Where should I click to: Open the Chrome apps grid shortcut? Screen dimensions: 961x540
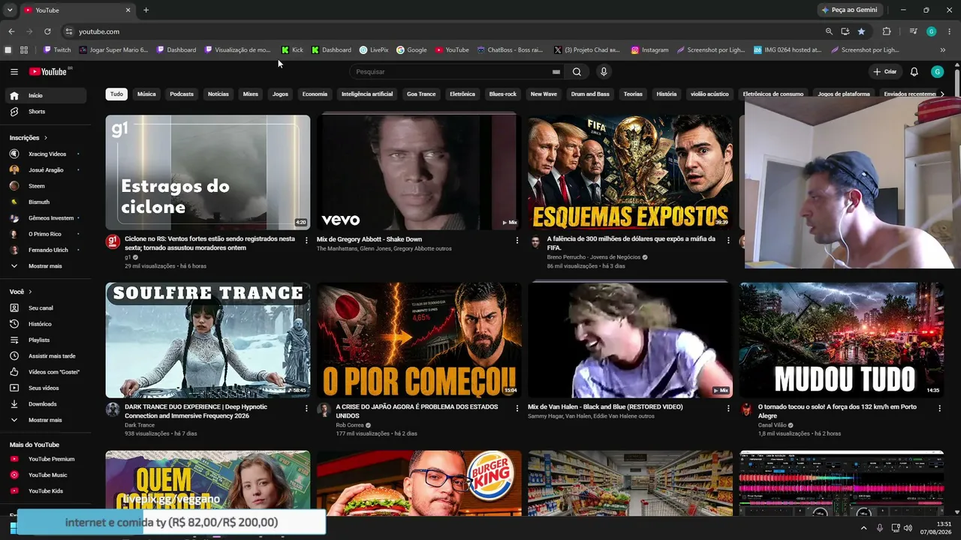coord(24,50)
